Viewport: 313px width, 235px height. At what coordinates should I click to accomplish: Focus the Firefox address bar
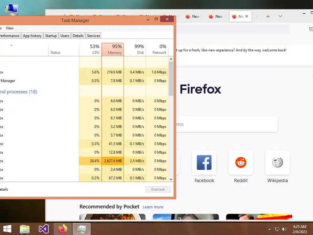click(x=233, y=29)
